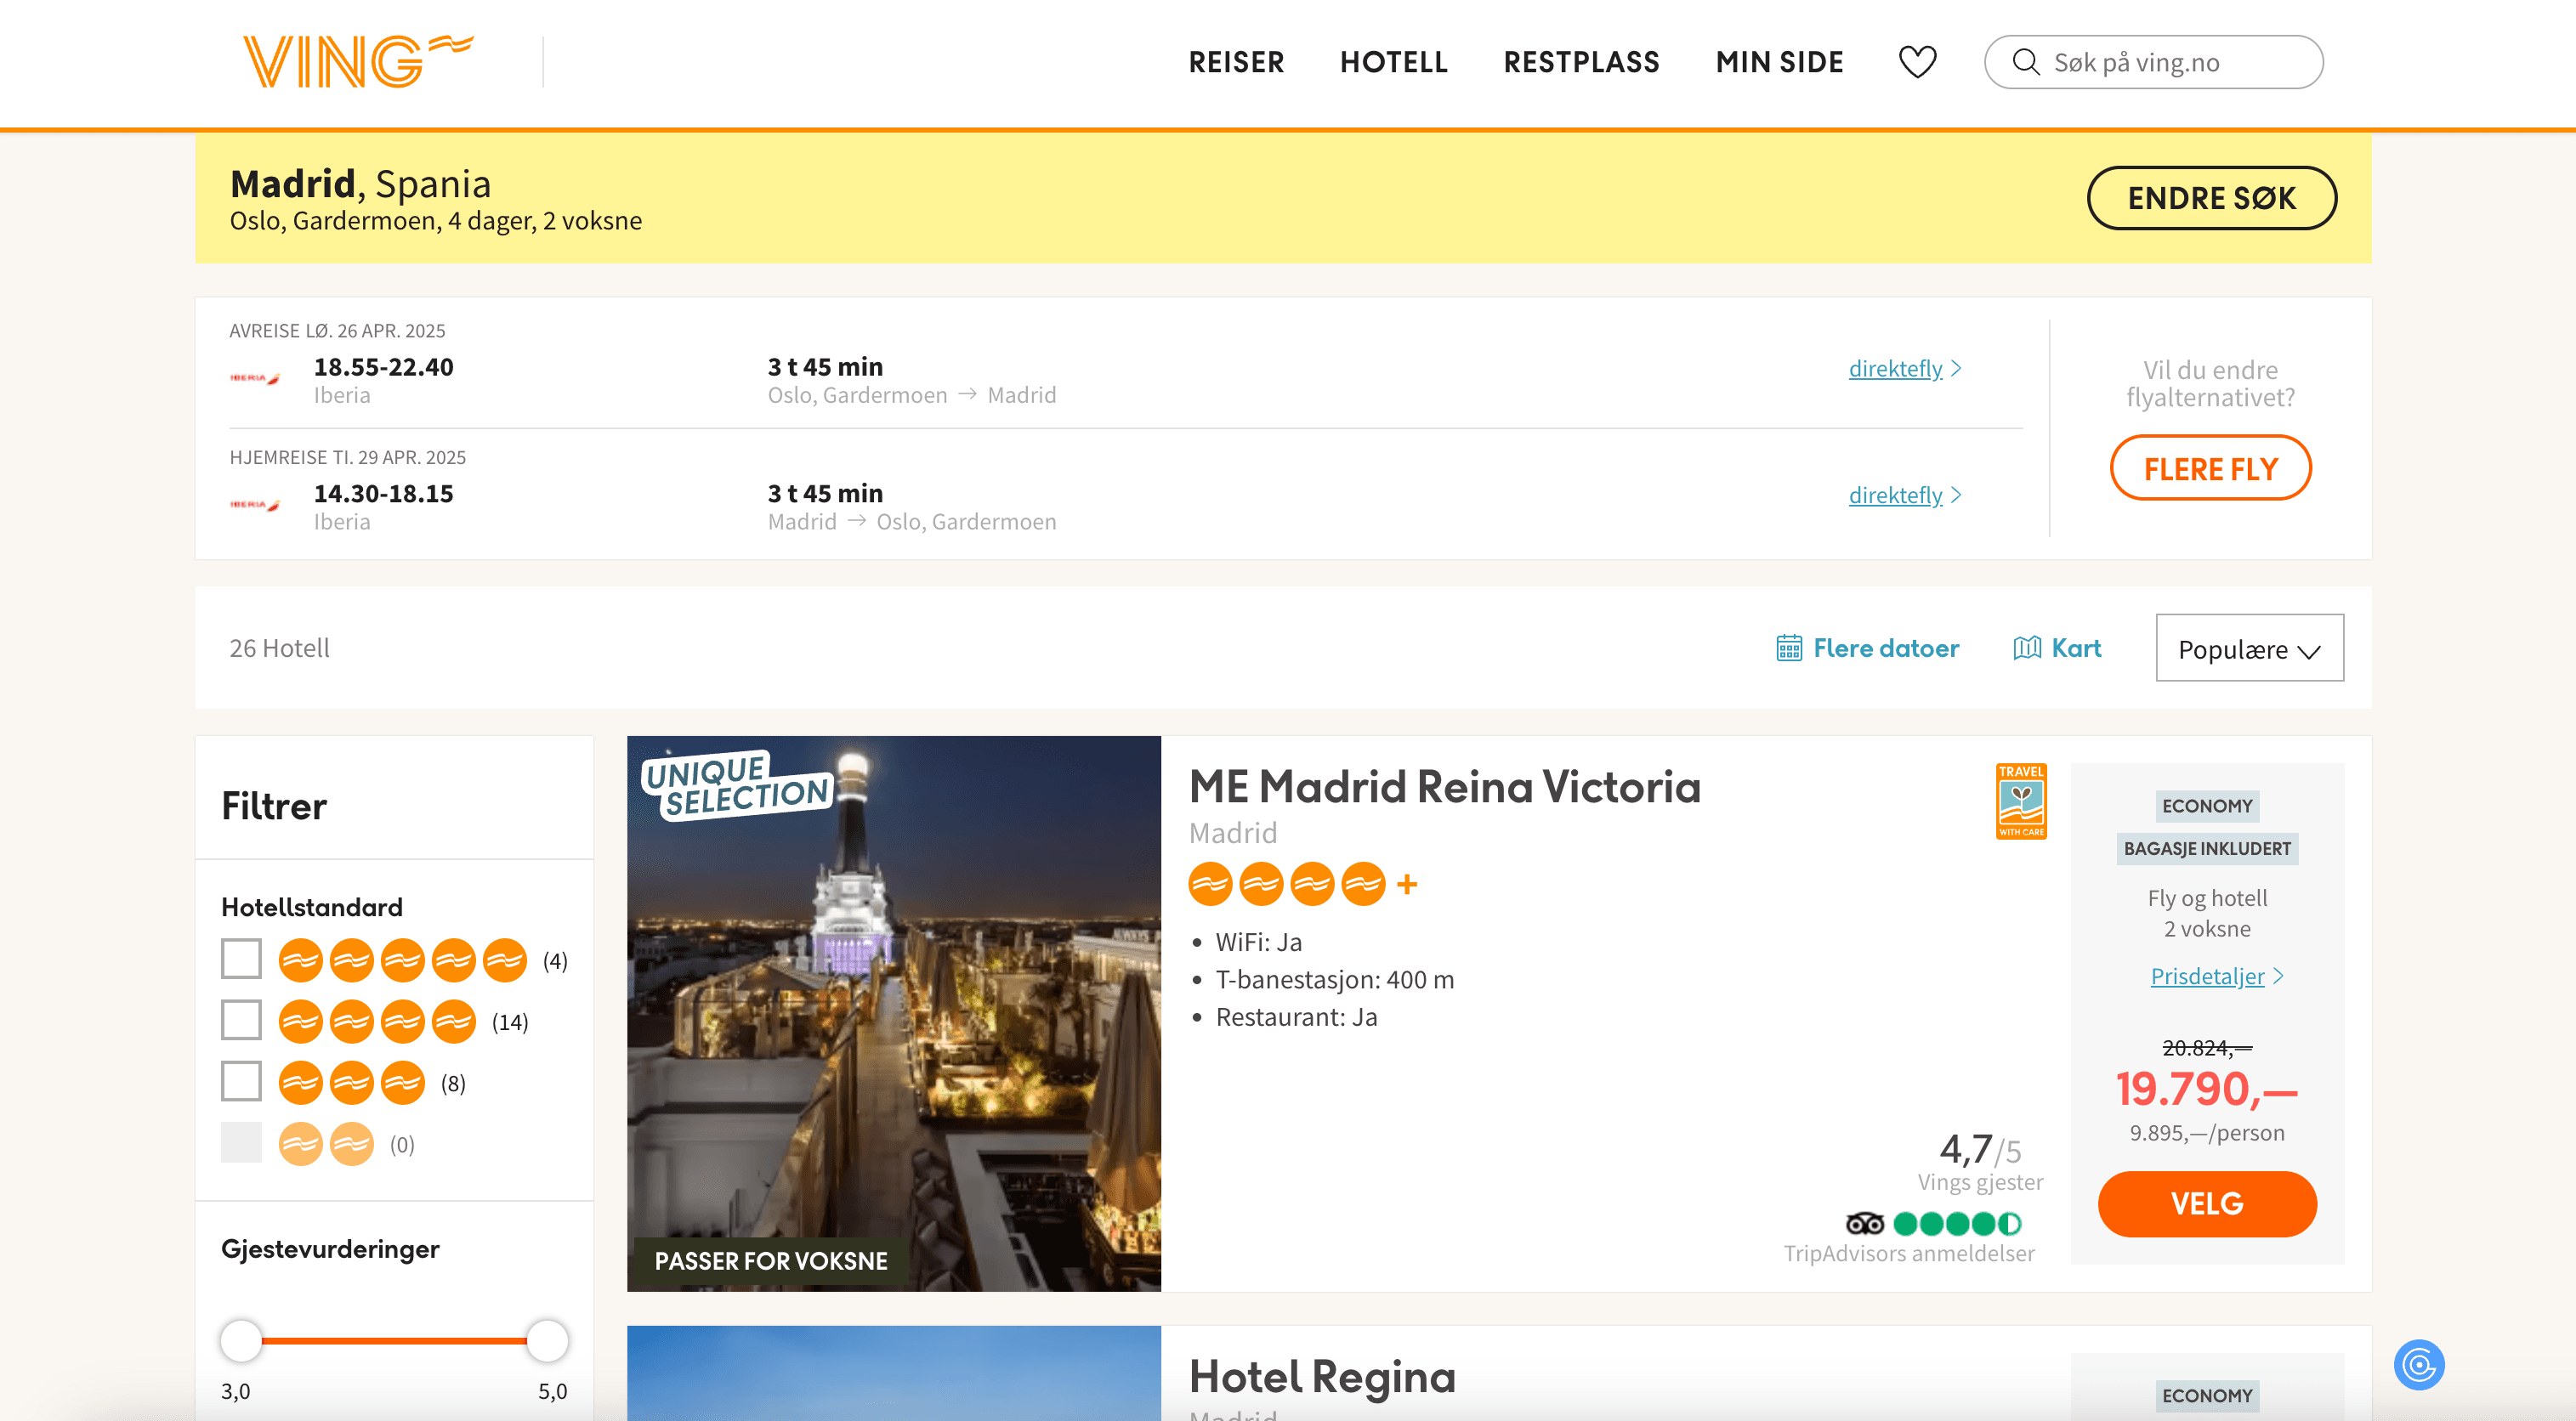Click the left guest rating slider handle

point(241,1340)
